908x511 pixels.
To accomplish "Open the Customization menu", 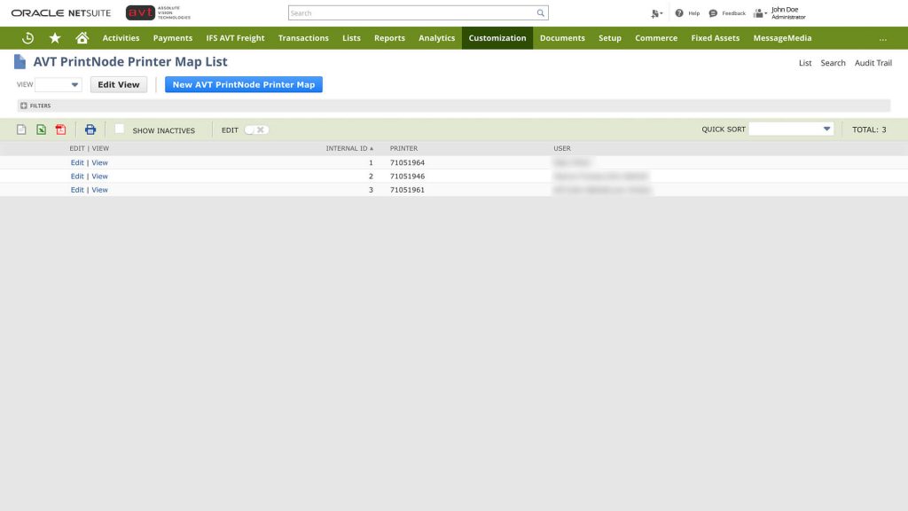I will pos(497,37).
